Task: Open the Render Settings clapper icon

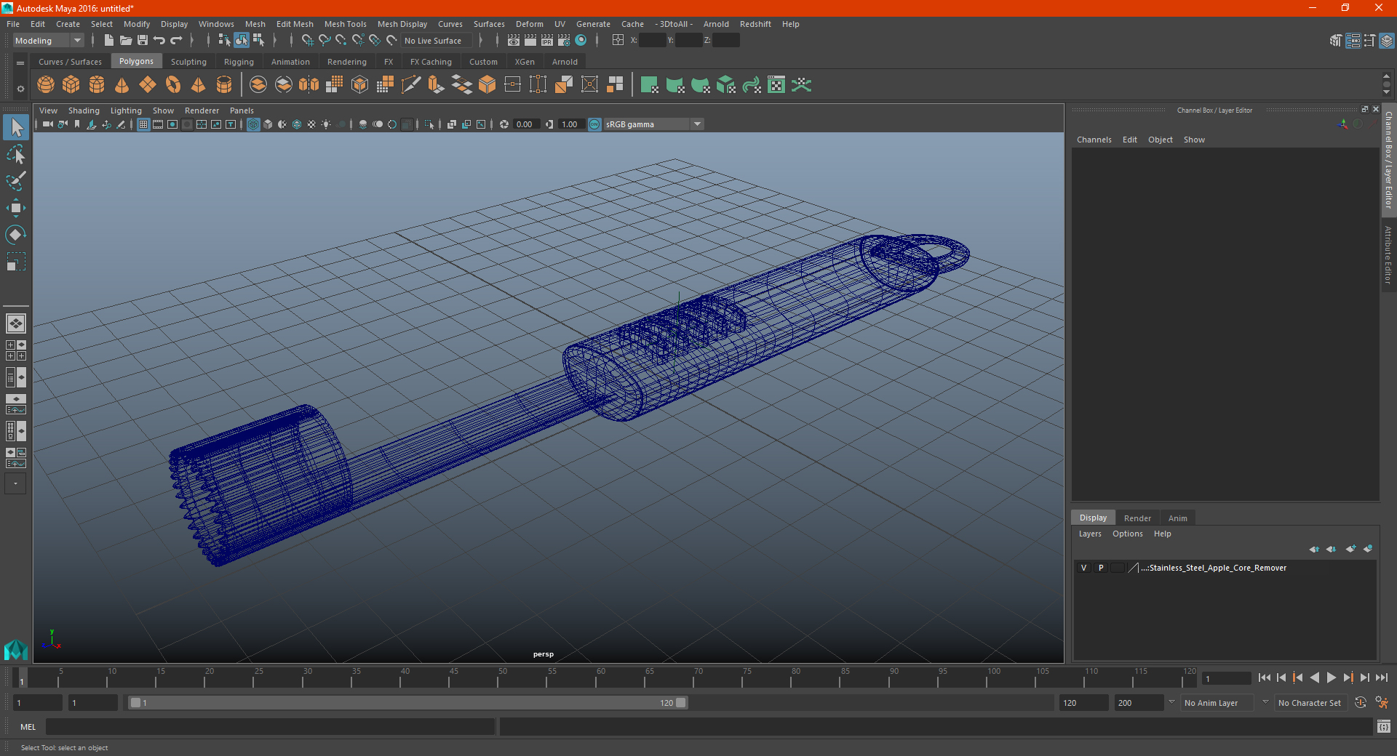Action: (564, 41)
